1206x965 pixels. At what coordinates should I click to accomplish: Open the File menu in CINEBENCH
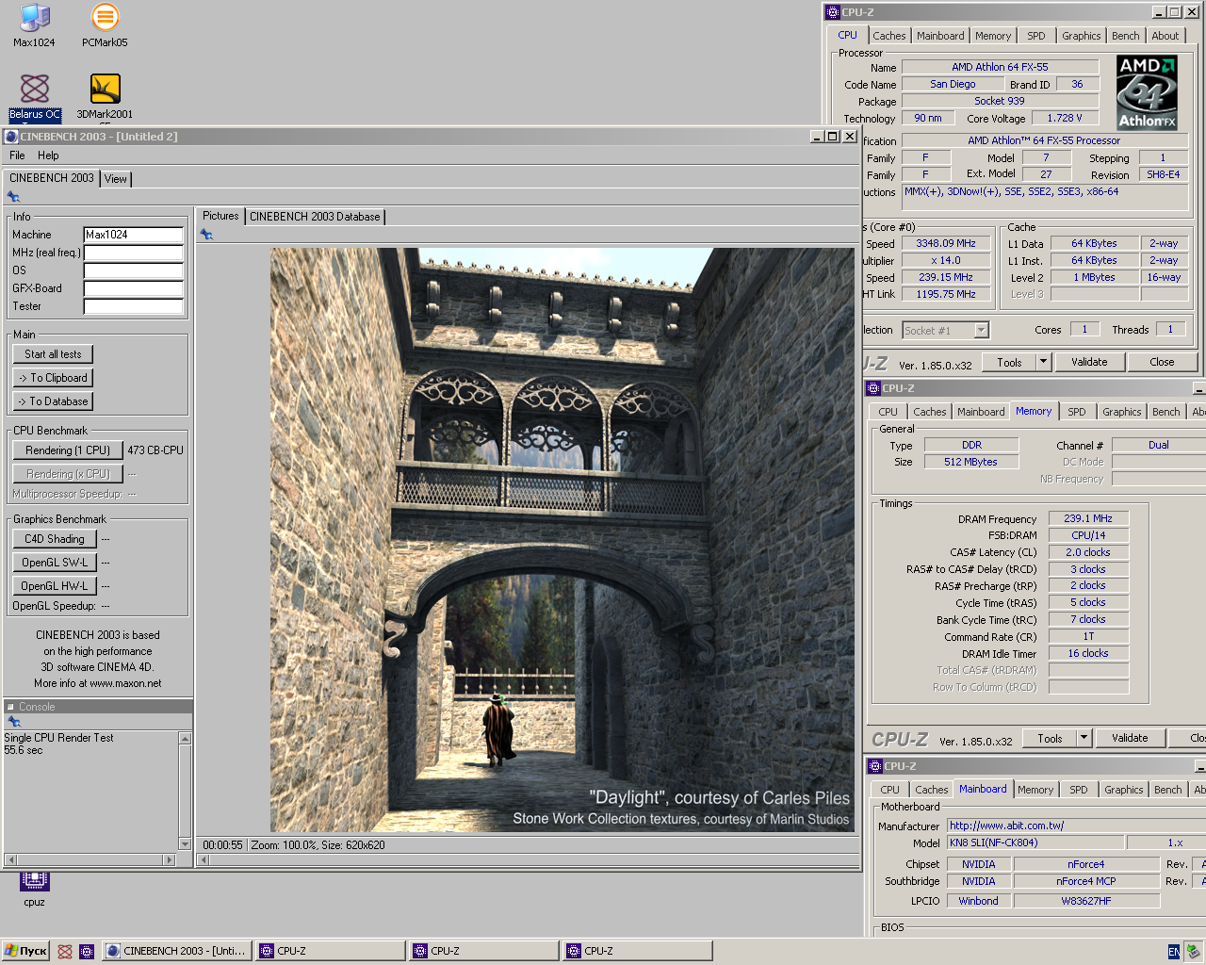pyautogui.click(x=17, y=155)
